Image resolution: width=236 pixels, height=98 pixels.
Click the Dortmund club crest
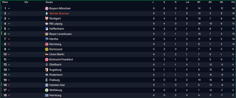[x=46, y=49]
